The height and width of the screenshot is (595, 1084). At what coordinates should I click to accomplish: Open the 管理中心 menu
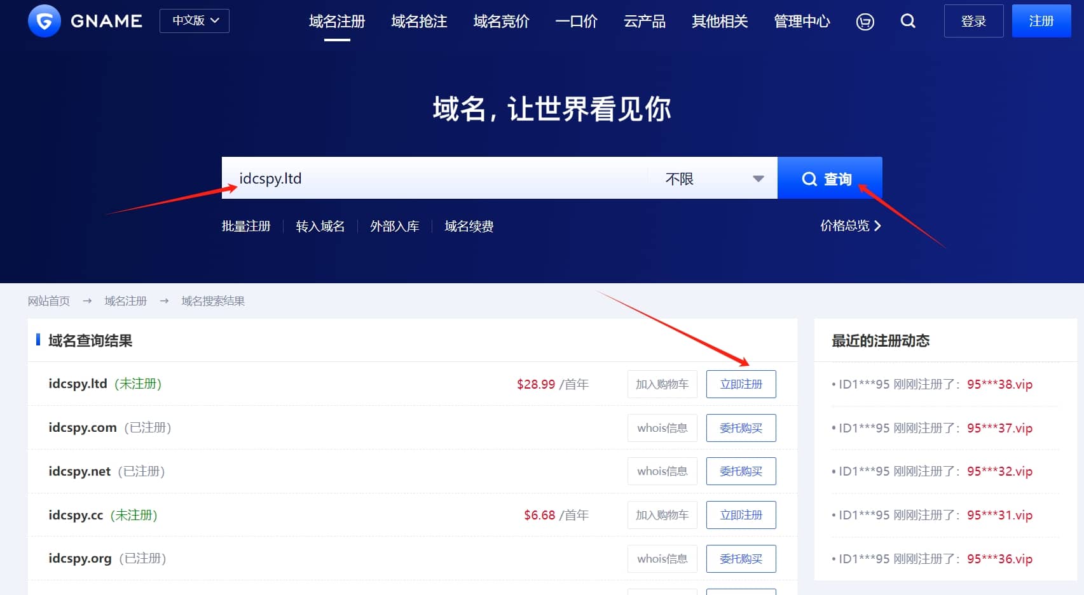point(802,22)
